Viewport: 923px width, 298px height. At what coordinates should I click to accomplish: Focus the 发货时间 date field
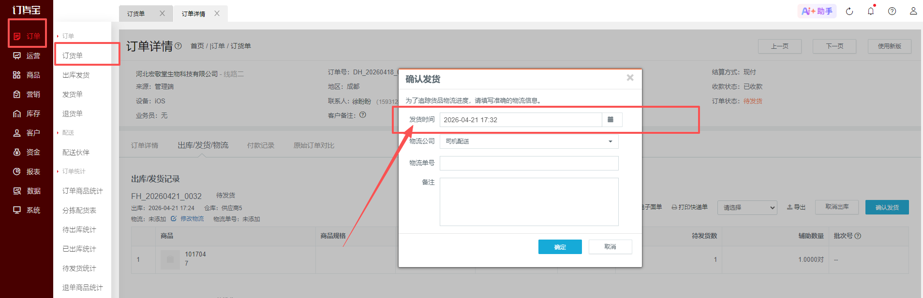pyautogui.click(x=521, y=120)
